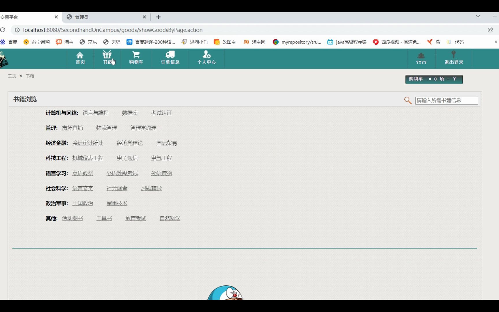The width and height of the screenshot is (499, 312).
Task: Click the 购物车 0 项 summary button
Action: [434, 79]
